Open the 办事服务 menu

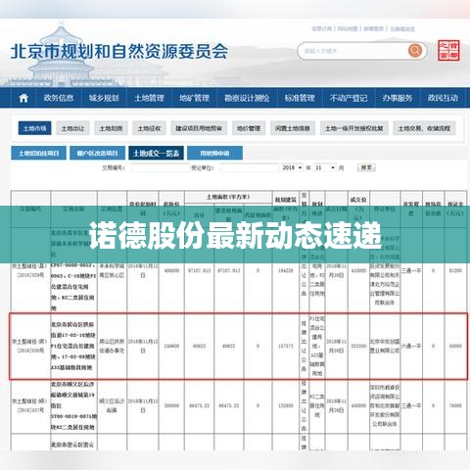[398, 98]
